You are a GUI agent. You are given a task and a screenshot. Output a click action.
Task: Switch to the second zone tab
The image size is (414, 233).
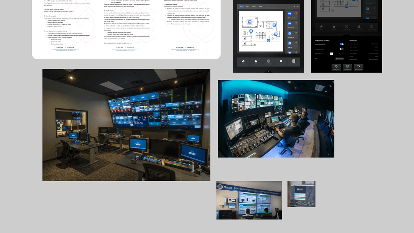248,7
